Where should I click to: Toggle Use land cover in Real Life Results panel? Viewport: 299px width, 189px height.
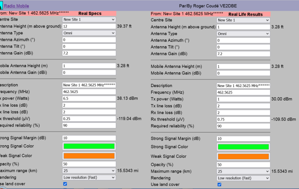coord(219,185)
